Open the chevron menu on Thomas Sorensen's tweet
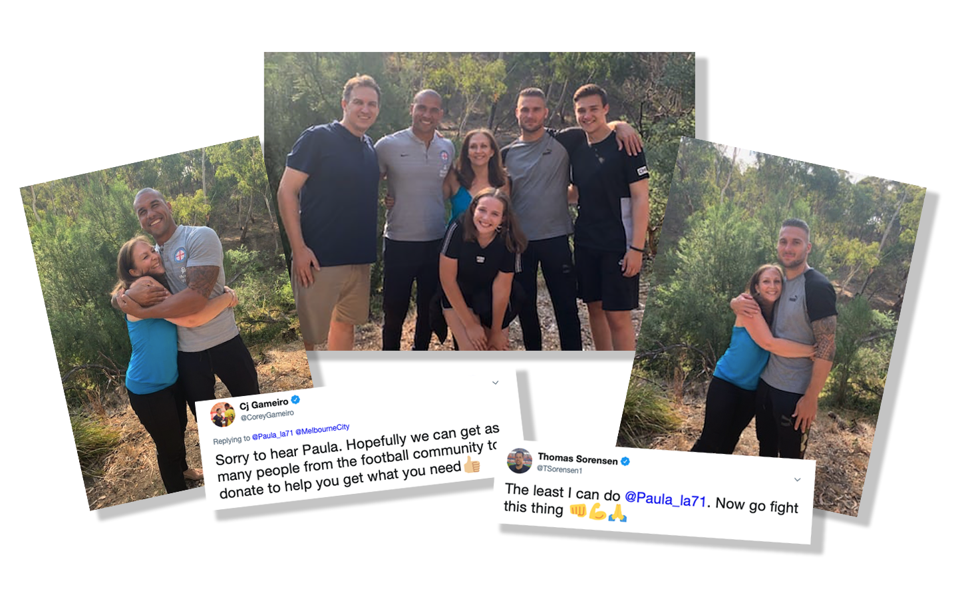Screen dimensions: 958x599 click(797, 479)
